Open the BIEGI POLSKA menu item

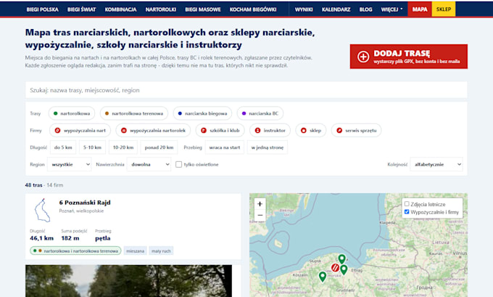click(x=43, y=9)
